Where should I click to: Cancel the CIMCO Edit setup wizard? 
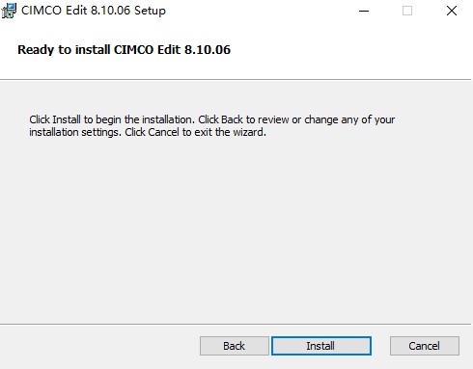425,346
